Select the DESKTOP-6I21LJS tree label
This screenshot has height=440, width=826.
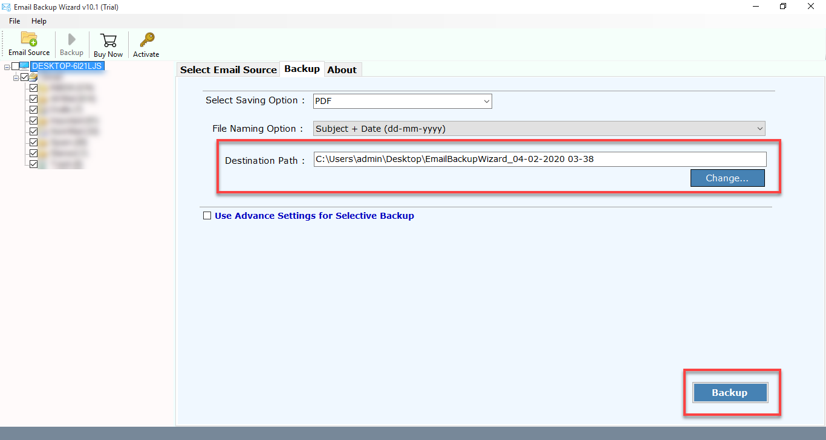67,66
